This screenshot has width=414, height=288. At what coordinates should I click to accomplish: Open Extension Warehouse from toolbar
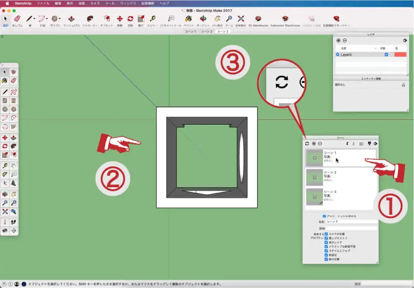click(285, 19)
